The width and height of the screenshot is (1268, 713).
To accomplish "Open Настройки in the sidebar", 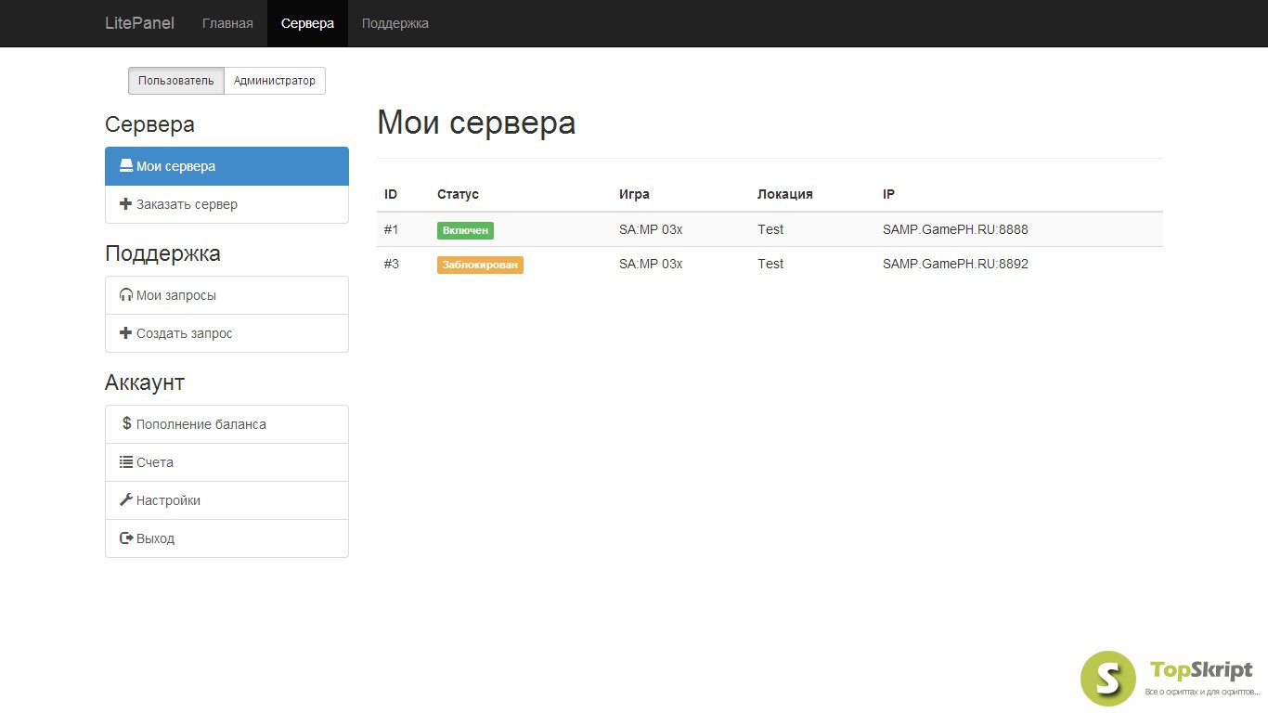I will (x=226, y=500).
